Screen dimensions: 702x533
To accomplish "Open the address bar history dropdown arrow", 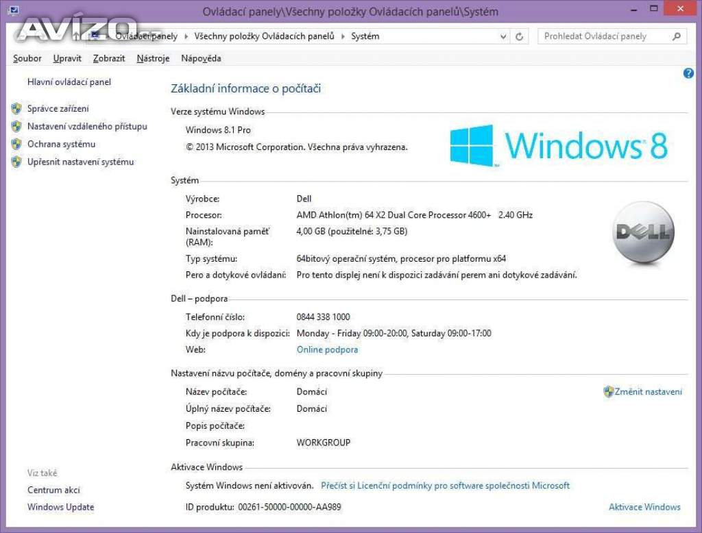I will point(504,36).
